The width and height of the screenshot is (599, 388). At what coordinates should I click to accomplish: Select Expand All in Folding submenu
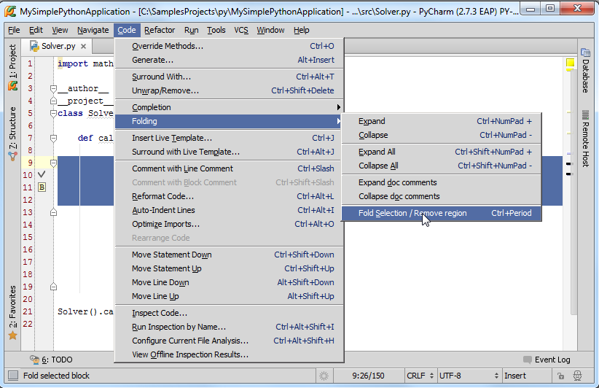click(442, 152)
